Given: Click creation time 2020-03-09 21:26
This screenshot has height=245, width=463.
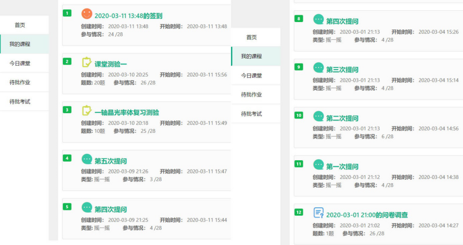Looking at the screenshot, I should click(128, 171).
